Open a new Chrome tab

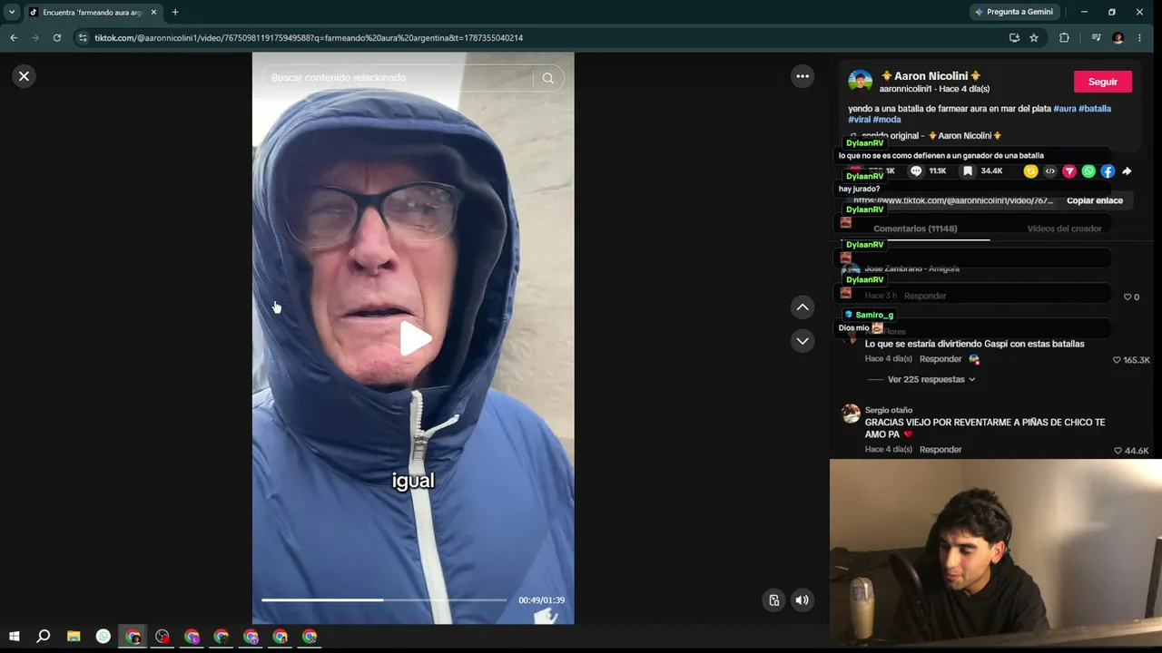175,12
